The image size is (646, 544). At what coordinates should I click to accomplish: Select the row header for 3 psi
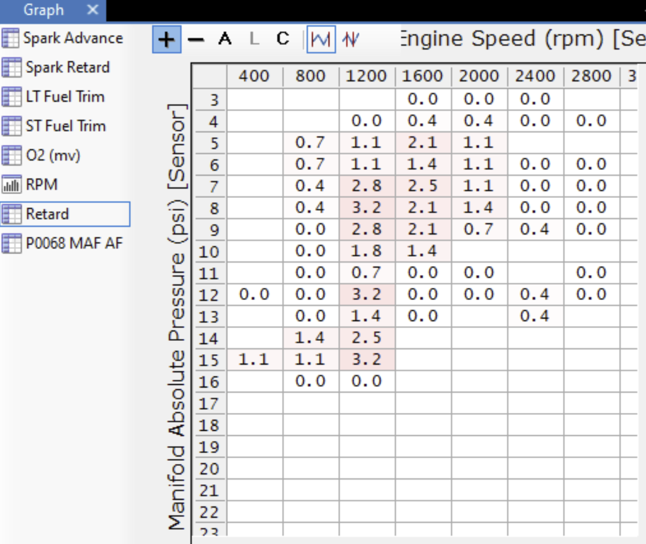[x=210, y=99]
